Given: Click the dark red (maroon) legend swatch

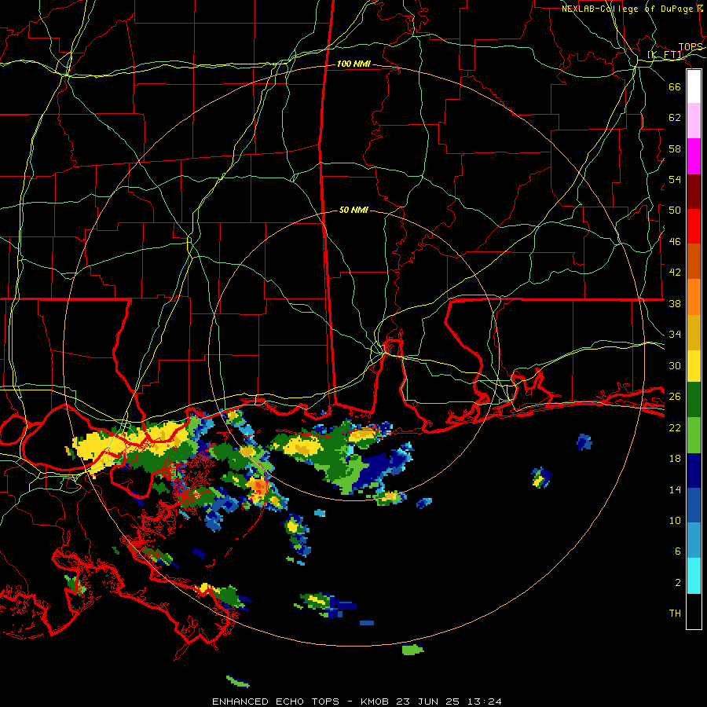Looking at the screenshot, I should point(694,192).
